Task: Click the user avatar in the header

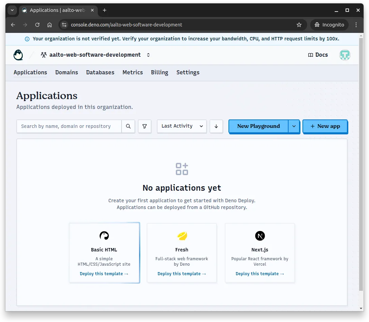Action: [x=345, y=55]
